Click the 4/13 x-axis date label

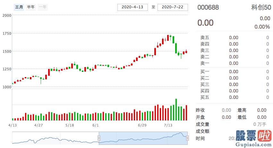point(13,125)
